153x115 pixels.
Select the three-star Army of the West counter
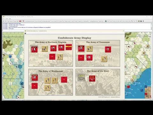[92, 79]
